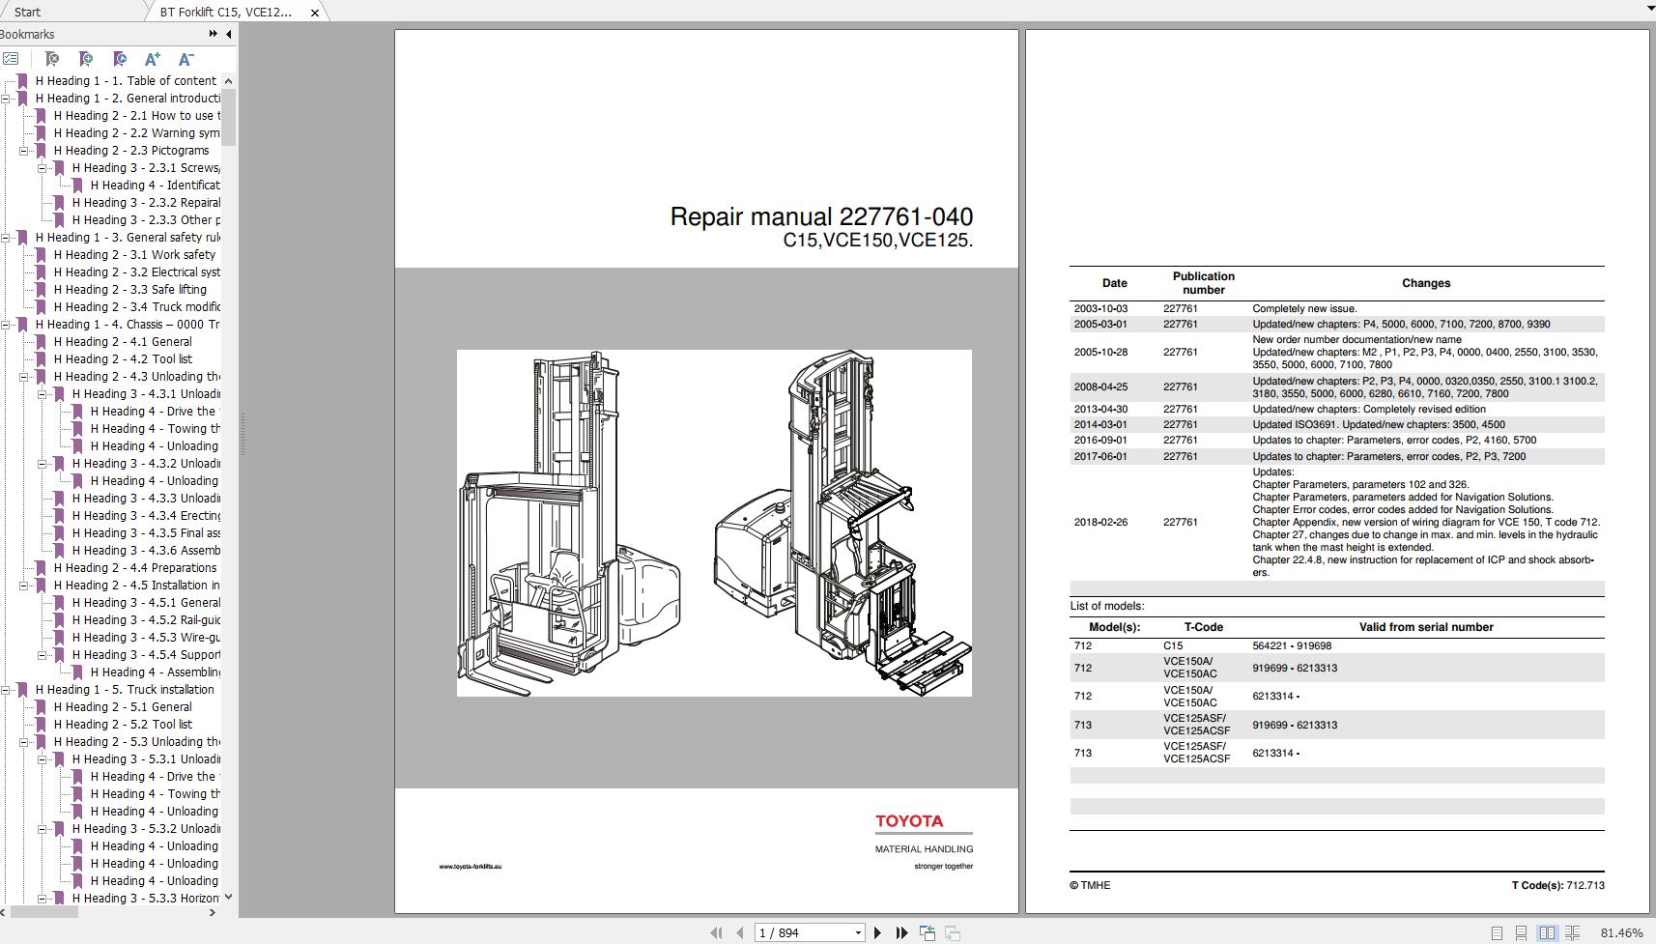Click the add new bookmark icon
1656x944 pixels.
(x=86, y=59)
